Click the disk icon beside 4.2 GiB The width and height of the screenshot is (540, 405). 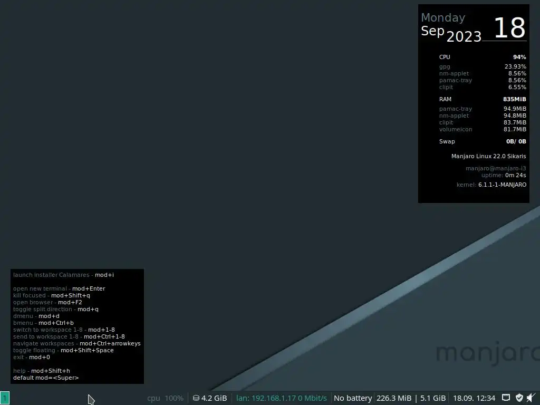pyautogui.click(x=196, y=398)
